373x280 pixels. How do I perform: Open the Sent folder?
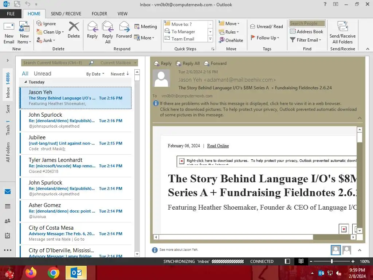(x=8, y=109)
